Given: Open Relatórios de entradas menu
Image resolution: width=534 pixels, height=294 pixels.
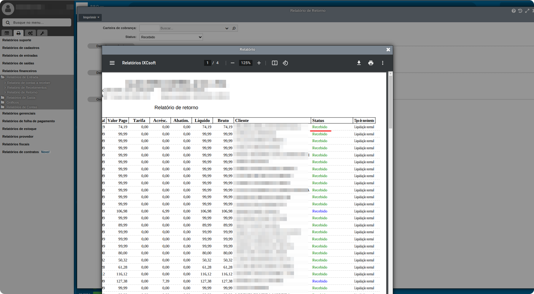Looking at the screenshot, I should (20, 55).
